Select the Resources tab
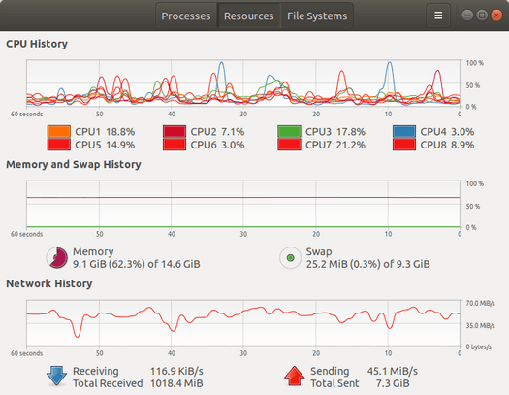 (248, 16)
